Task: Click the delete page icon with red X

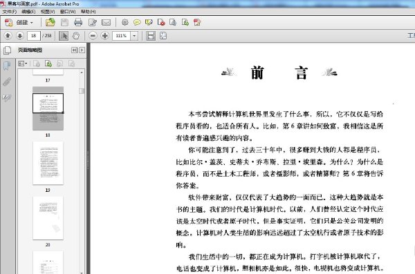Action: pyautogui.click(x=161, y=23)
